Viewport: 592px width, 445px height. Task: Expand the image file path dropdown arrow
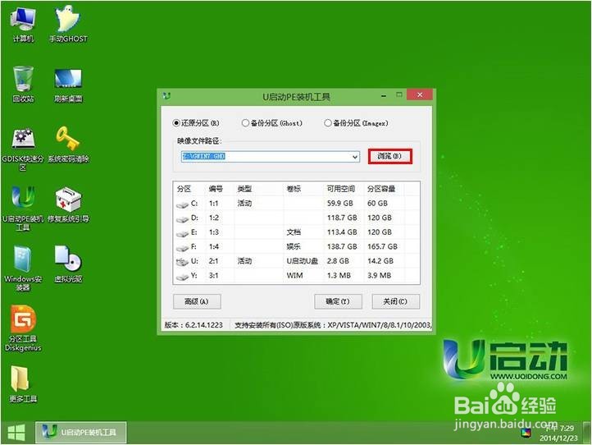pyautogui.click(x=355, y=157)
